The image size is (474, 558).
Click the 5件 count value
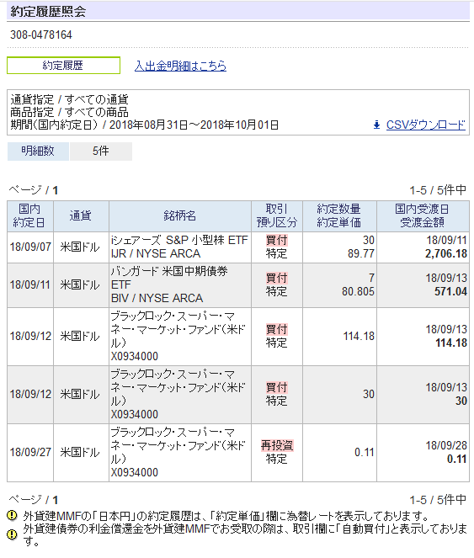tap(101, 151)
